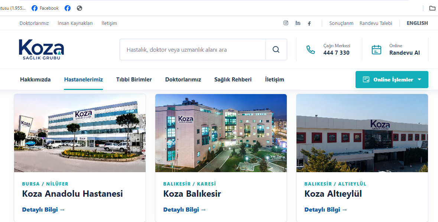
Task: Click the Koza Anadolu Hastanesi title
Action: pos(72,193)
